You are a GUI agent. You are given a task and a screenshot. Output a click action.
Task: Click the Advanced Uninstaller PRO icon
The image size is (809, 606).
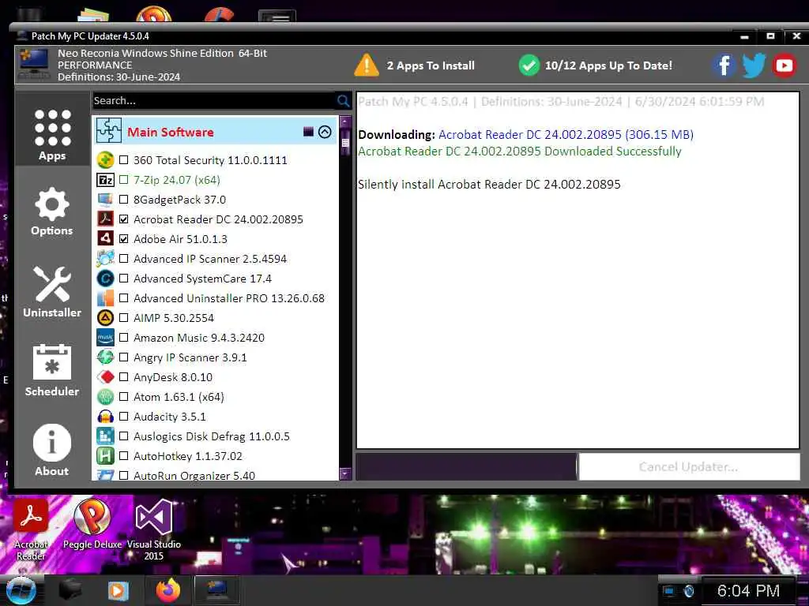[105, 297]
